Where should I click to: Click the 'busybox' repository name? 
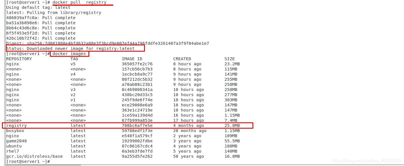pyautogui.click(x=15, y=131)
